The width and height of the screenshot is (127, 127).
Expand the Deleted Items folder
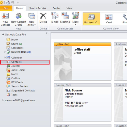5,52
